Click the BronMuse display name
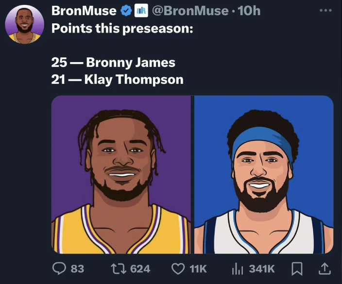Image resolution: width=342 pixels, height=284 pixels. coord(84,11)
